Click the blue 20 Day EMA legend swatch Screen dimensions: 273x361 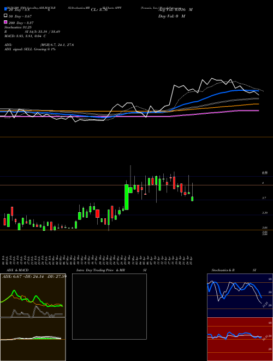tap(5, 9)
